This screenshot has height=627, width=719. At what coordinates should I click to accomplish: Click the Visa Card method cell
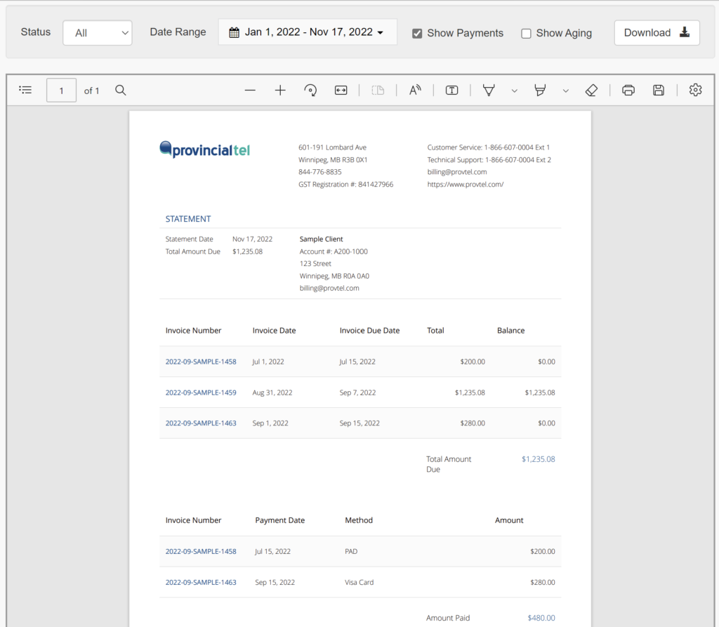click(x=359, y=583)
